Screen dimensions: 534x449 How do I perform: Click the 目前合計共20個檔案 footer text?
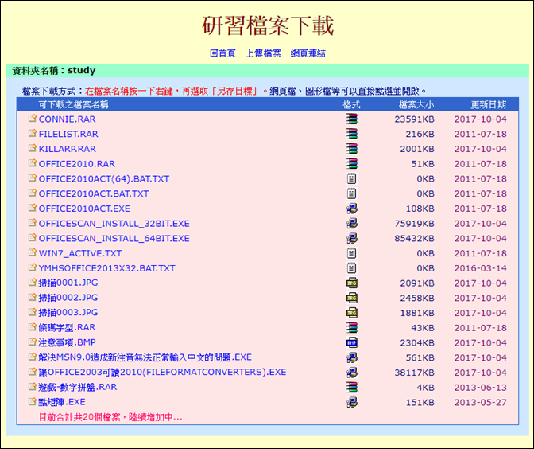pos(110,417)
